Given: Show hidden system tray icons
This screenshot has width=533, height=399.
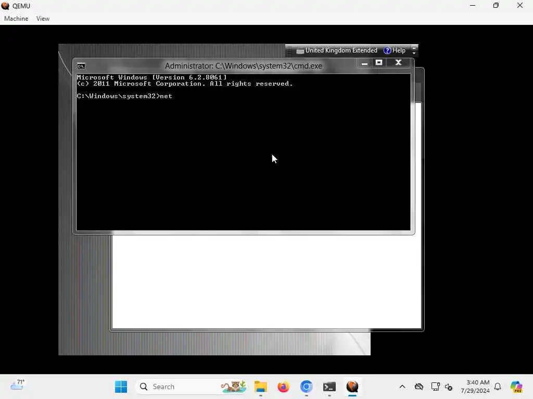Looking at the screenshot, I should pyautogui.click(x=402, y=387).
